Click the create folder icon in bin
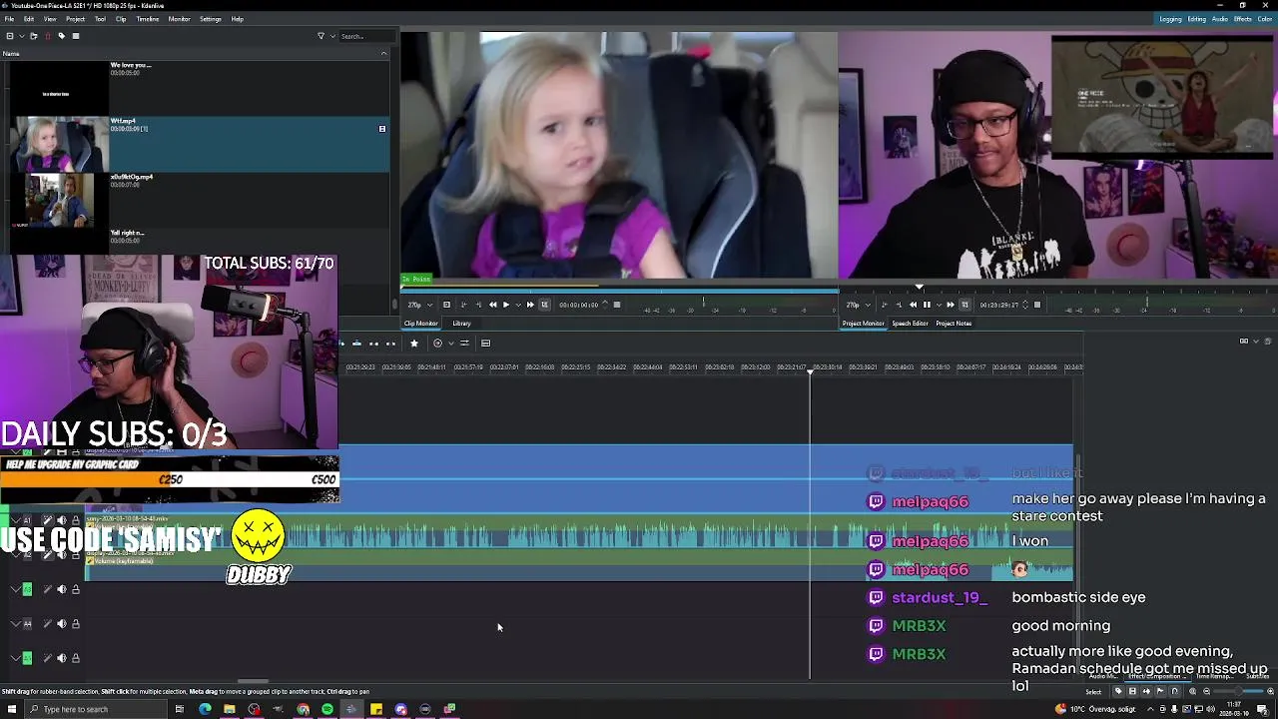The image size is (1278, 719). click(x=34, y=36)
